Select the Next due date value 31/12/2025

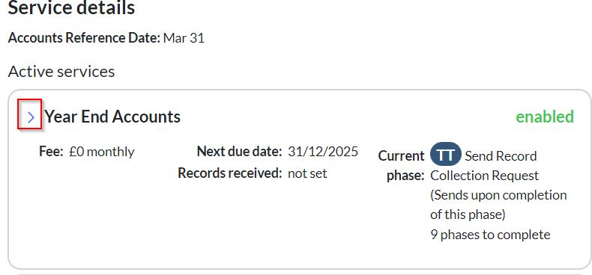click(323, 152)
